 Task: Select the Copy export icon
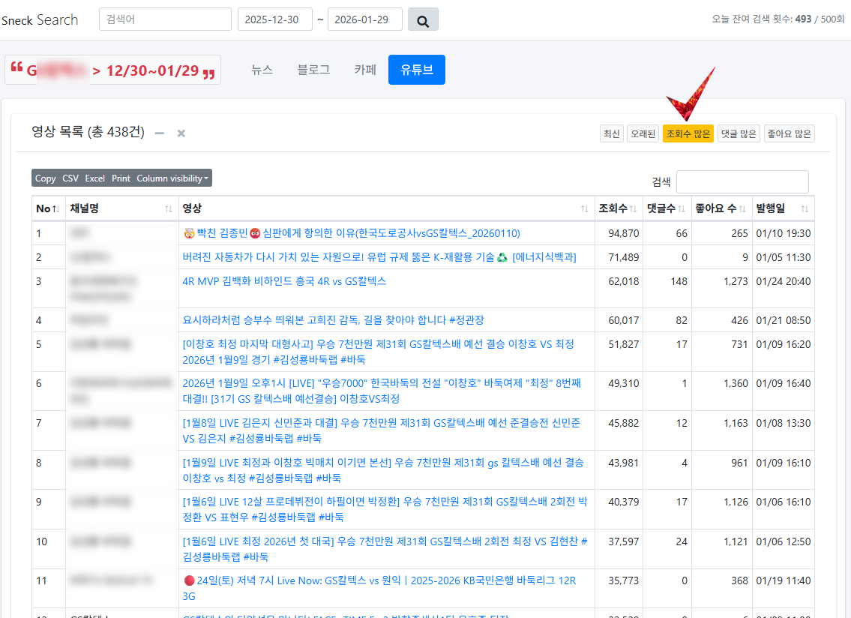(44, 178)
